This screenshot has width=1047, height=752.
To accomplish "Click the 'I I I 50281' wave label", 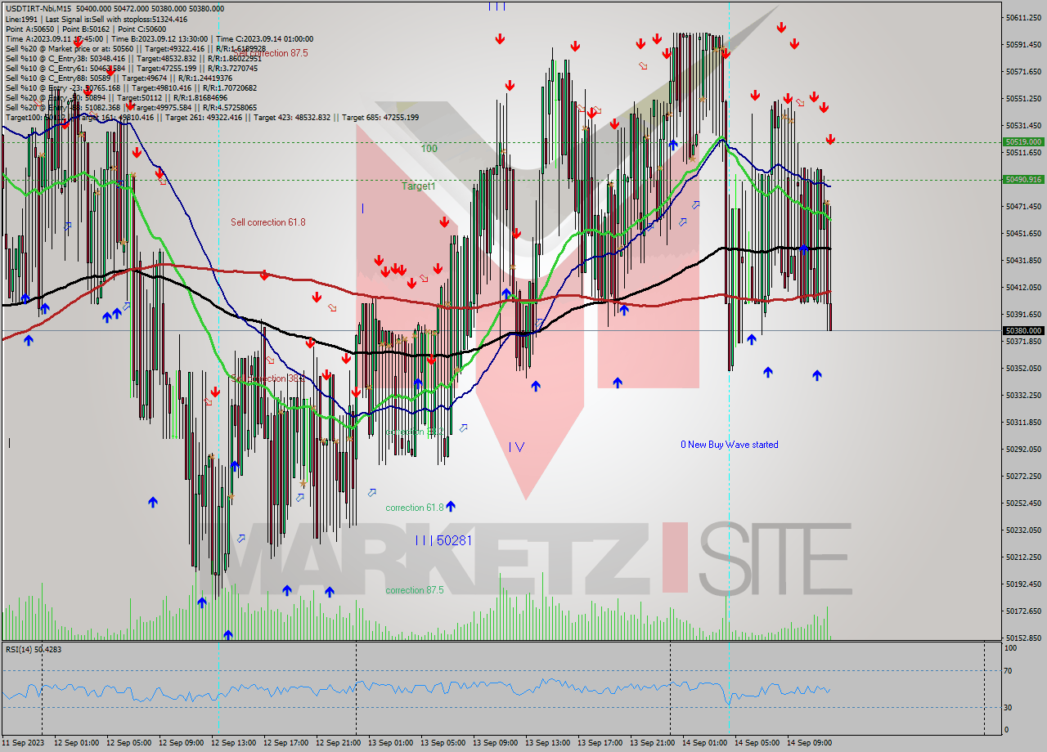I will pyautogui.click(x=443, y=540).
